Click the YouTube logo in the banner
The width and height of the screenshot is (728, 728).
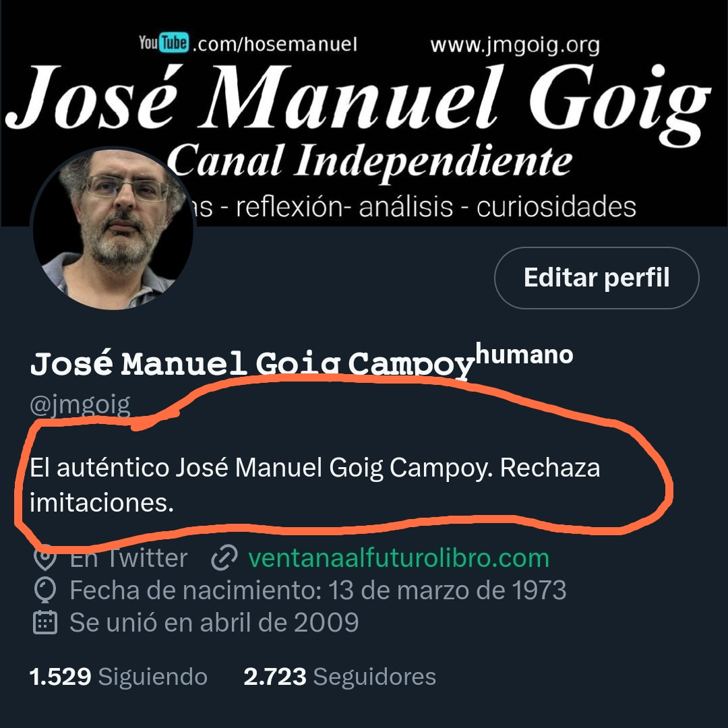pyautogui.click(x=164, y=42)
